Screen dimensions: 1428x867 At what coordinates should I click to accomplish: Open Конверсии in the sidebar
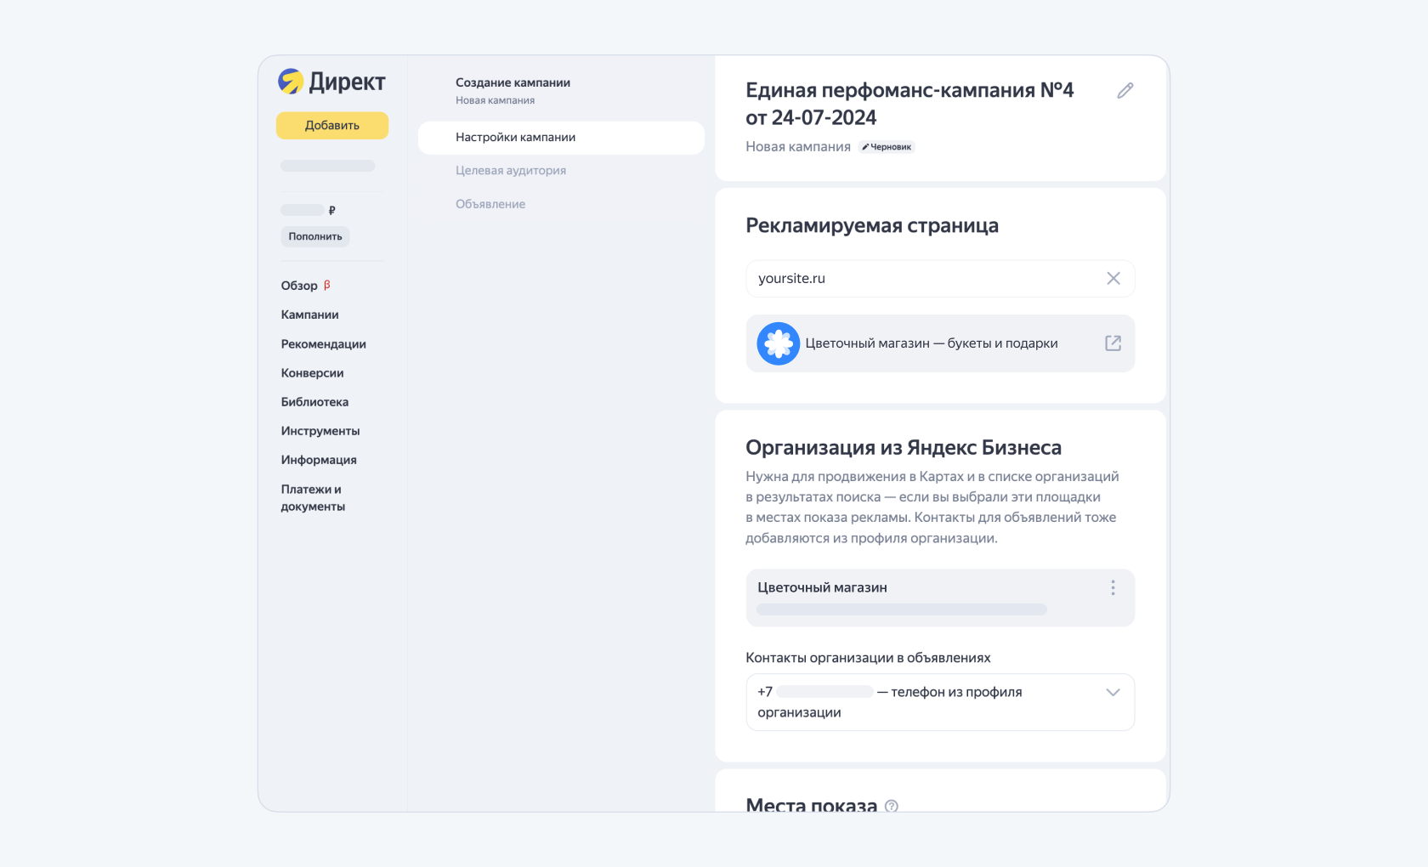pyautogui.click(x=313, y=373)
